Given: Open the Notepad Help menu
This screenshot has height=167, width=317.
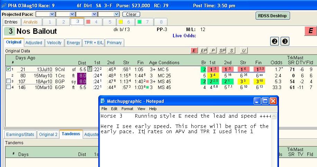Looking at the screenshot, I should coord(153,109).
